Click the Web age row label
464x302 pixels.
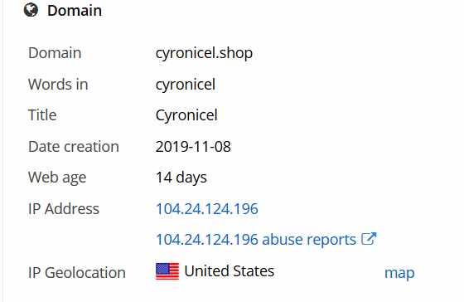tap(57, 178)
